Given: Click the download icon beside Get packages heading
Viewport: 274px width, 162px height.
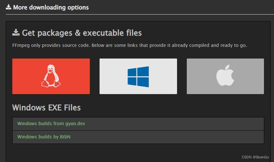Looking at the screenshot, I should click(16, 33).
